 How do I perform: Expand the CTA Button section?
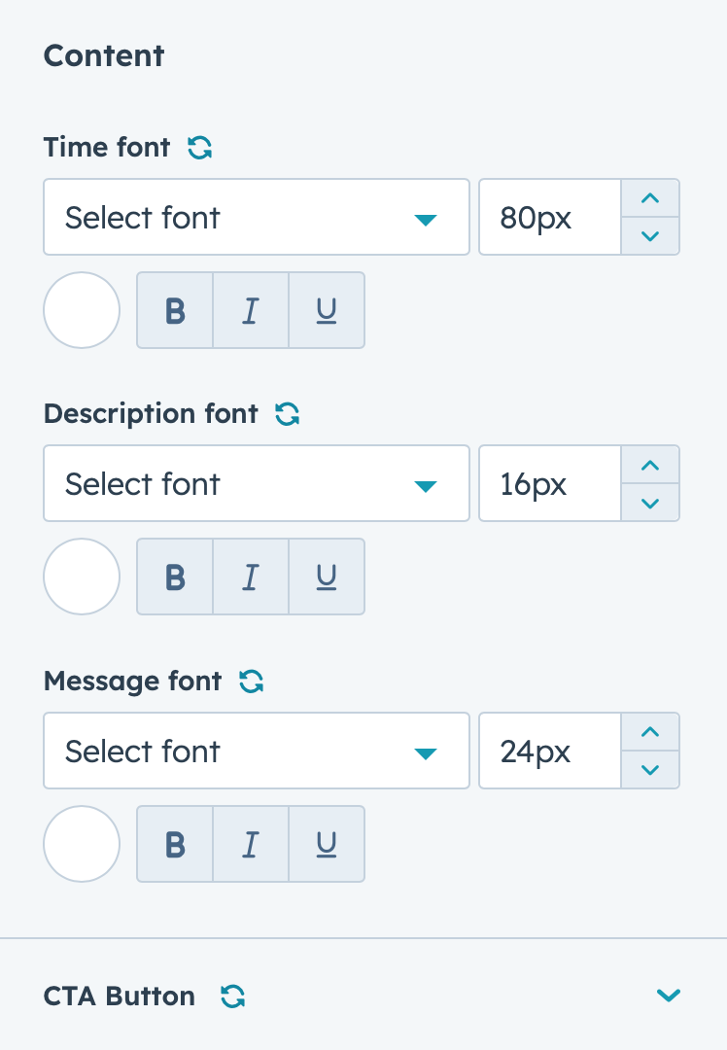coord(669,996)
